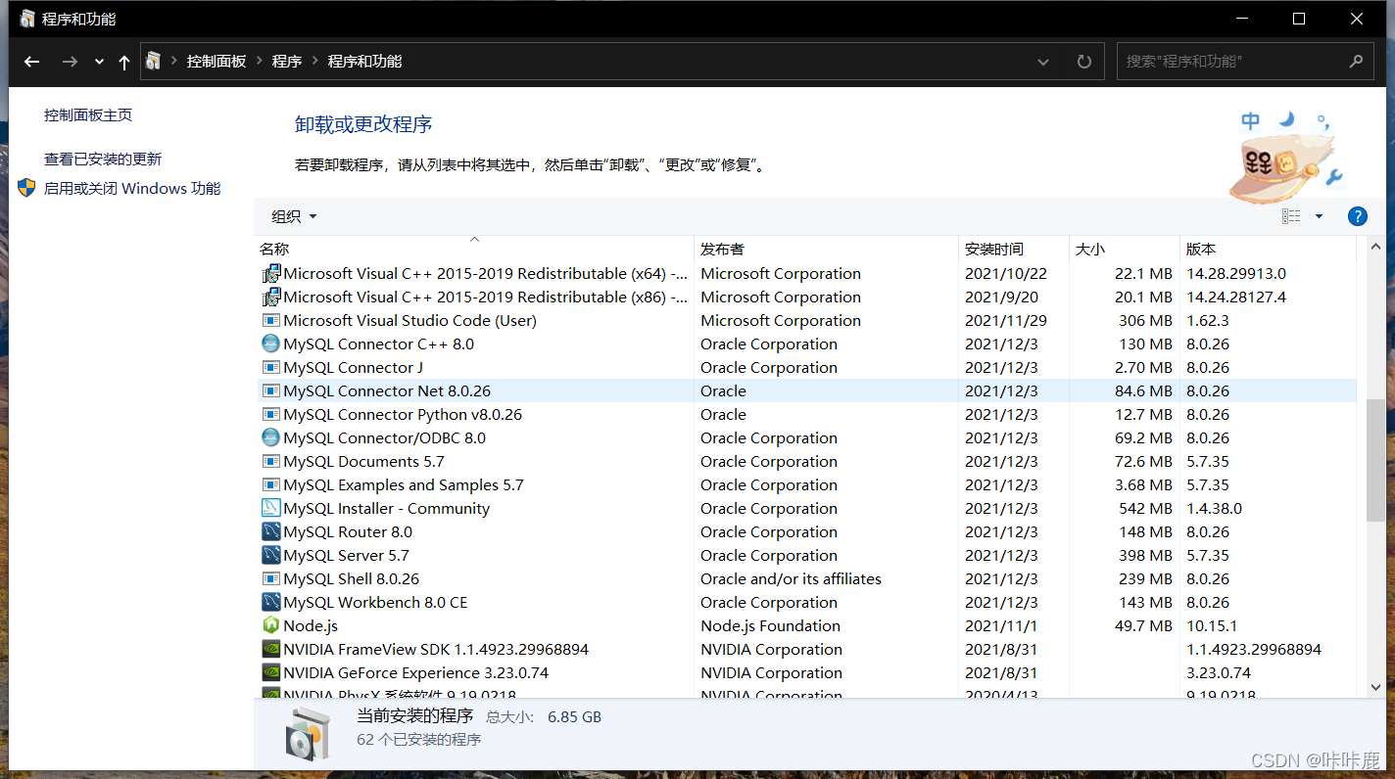Click date 2021/10/22 cell

[x=1005, y=273]
